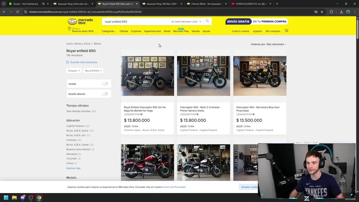Screen dimensions: 359x202
Task: Click the Envío gratis promo banner
Action: tap(257, 22)
